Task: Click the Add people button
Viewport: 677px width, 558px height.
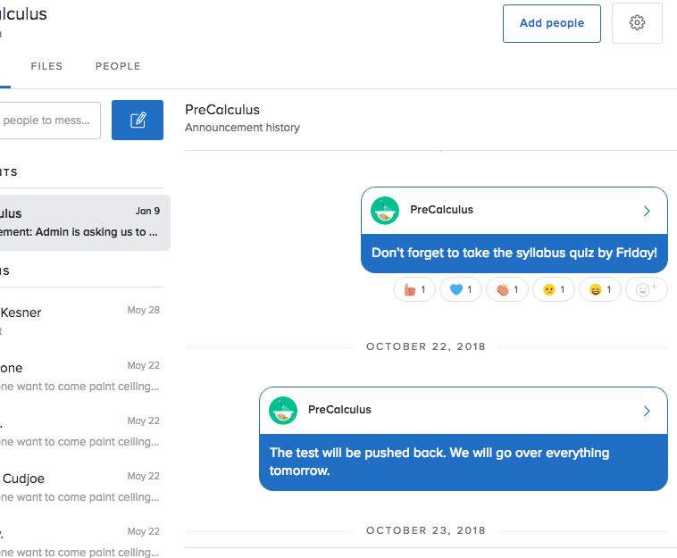Action: [x=552, y=23]
